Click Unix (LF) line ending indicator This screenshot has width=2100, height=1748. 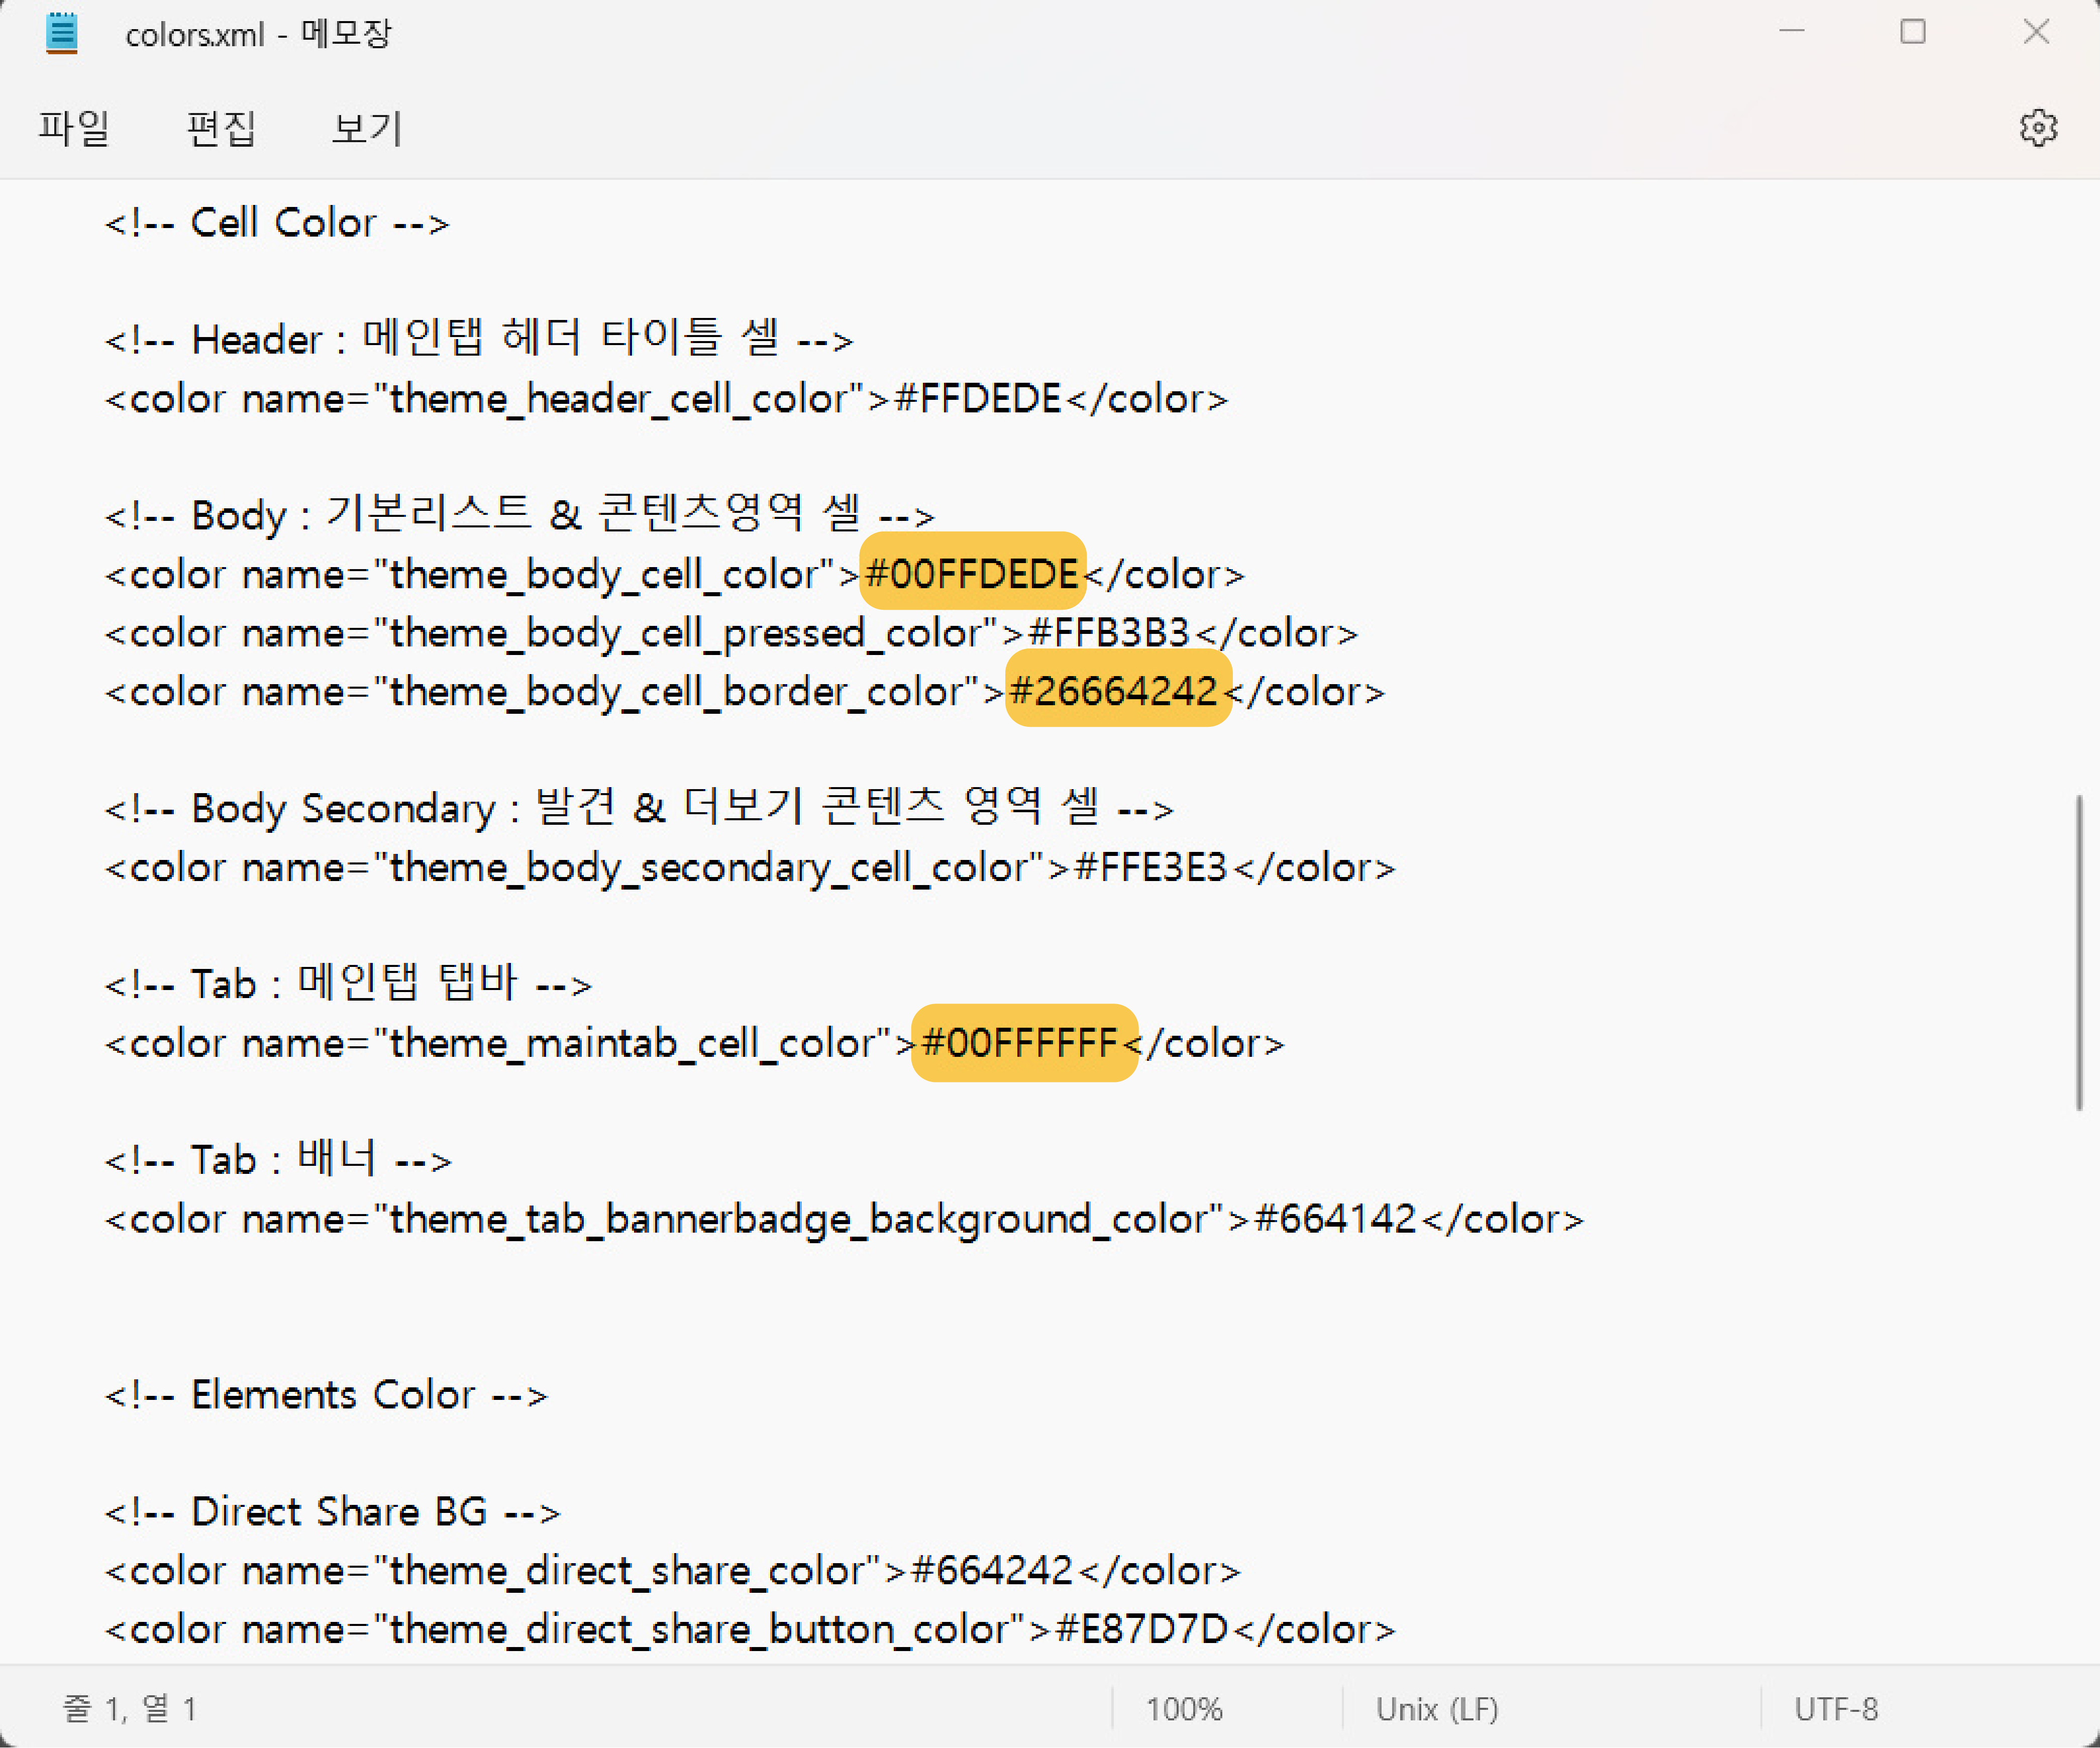[1436, 1708]
